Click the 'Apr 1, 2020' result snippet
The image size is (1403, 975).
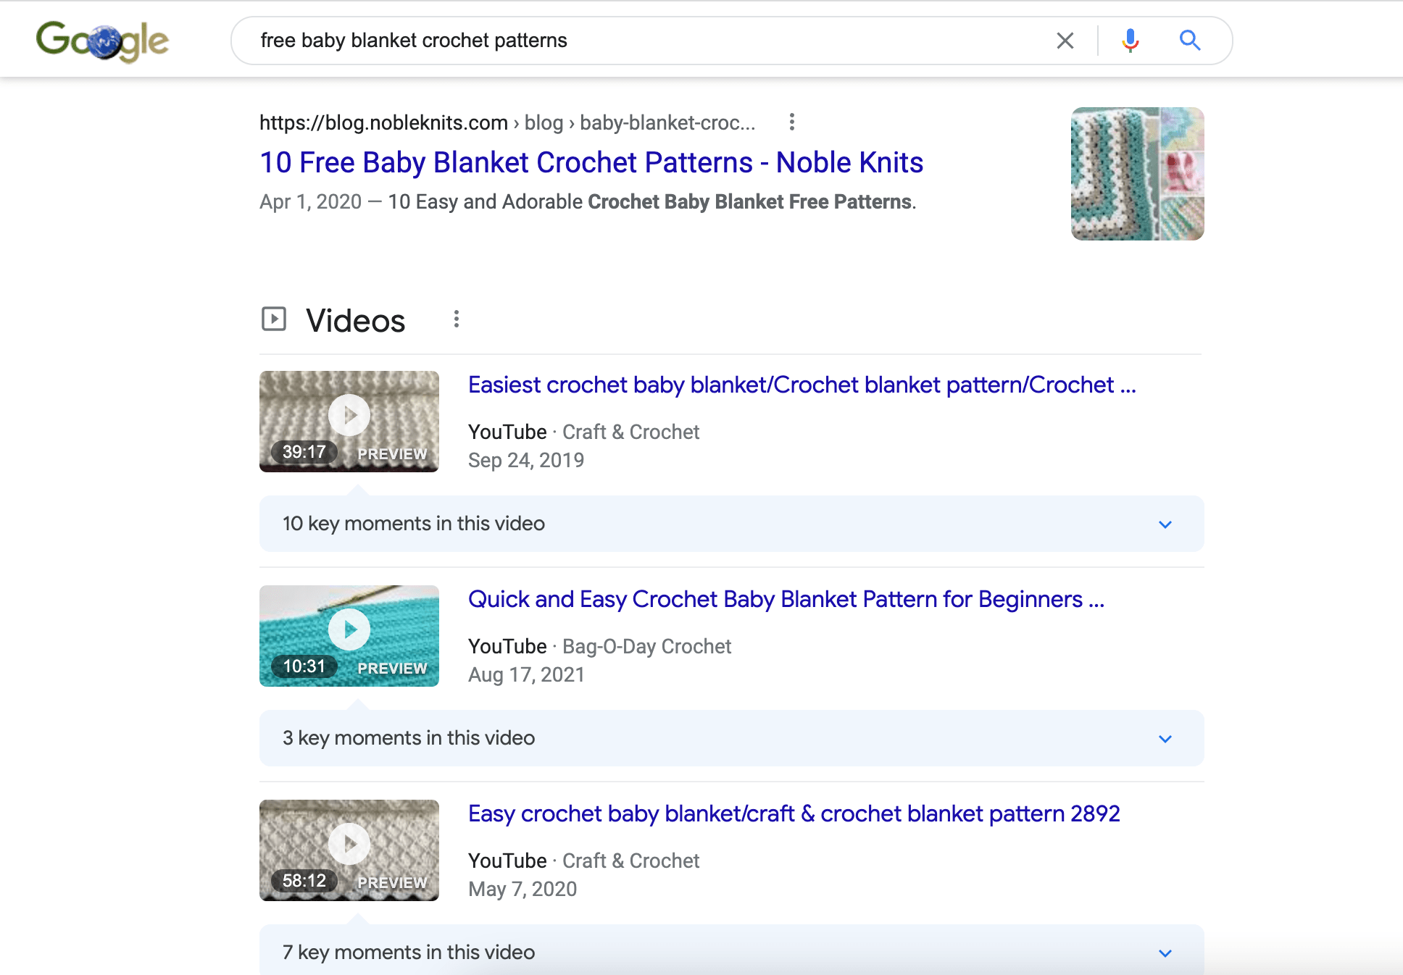point(588,201)
